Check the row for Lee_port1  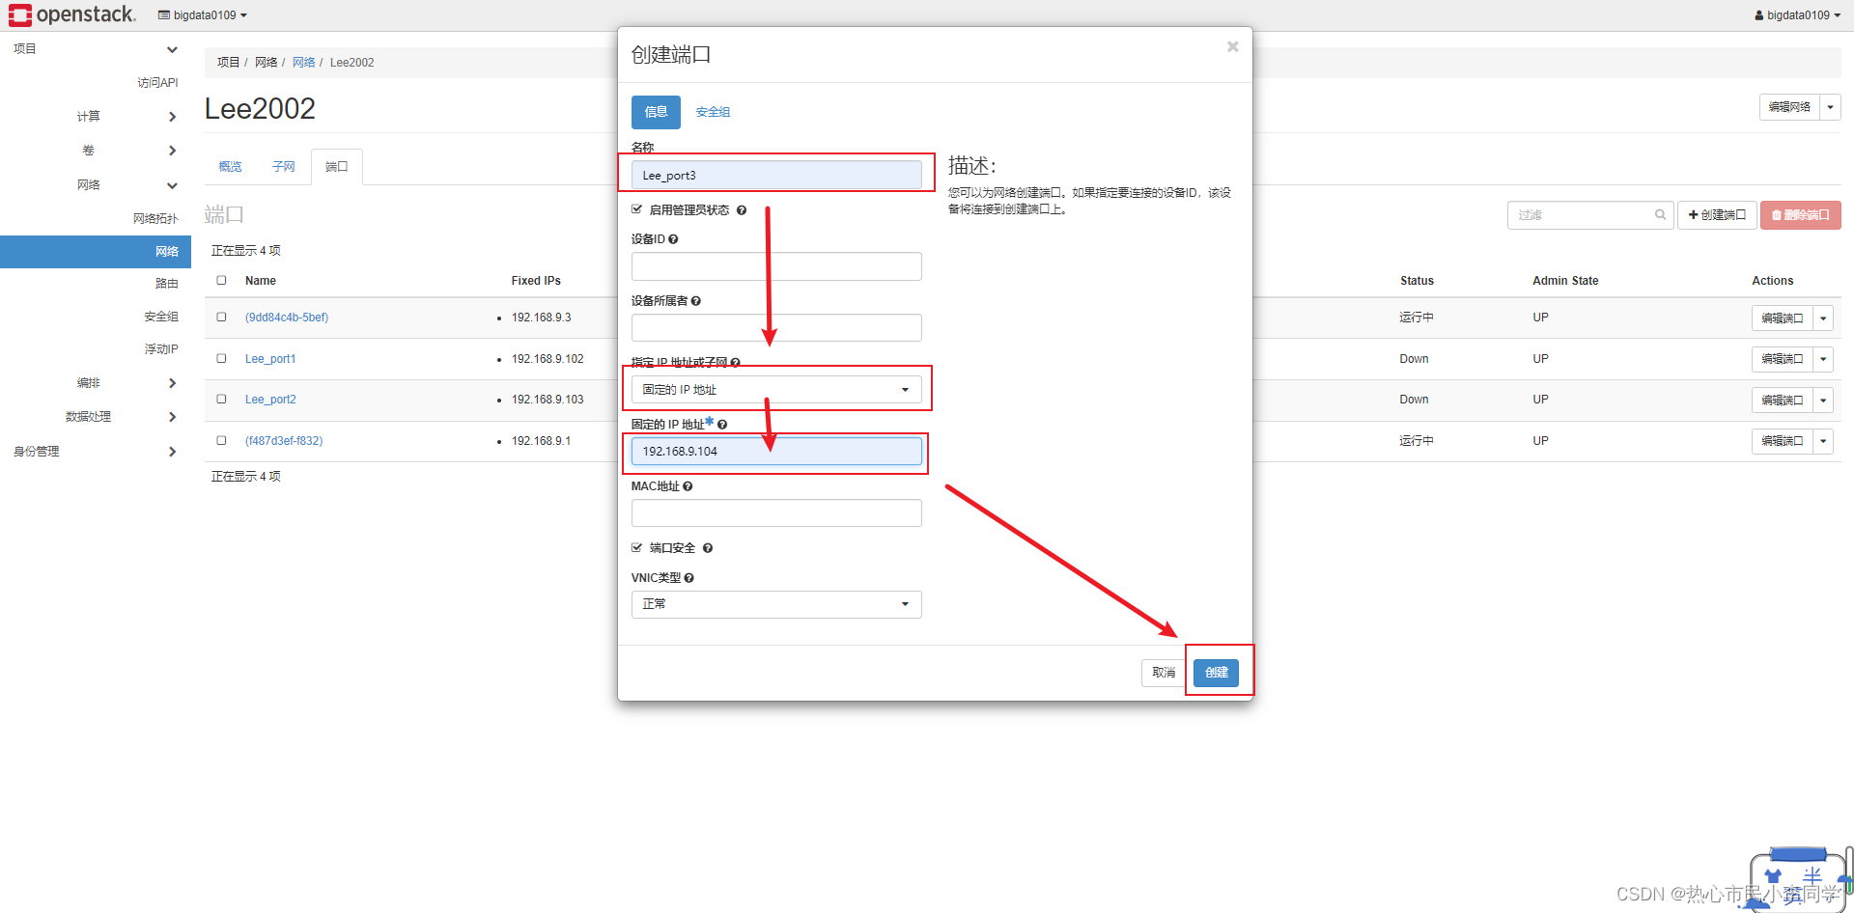point(221,358)
